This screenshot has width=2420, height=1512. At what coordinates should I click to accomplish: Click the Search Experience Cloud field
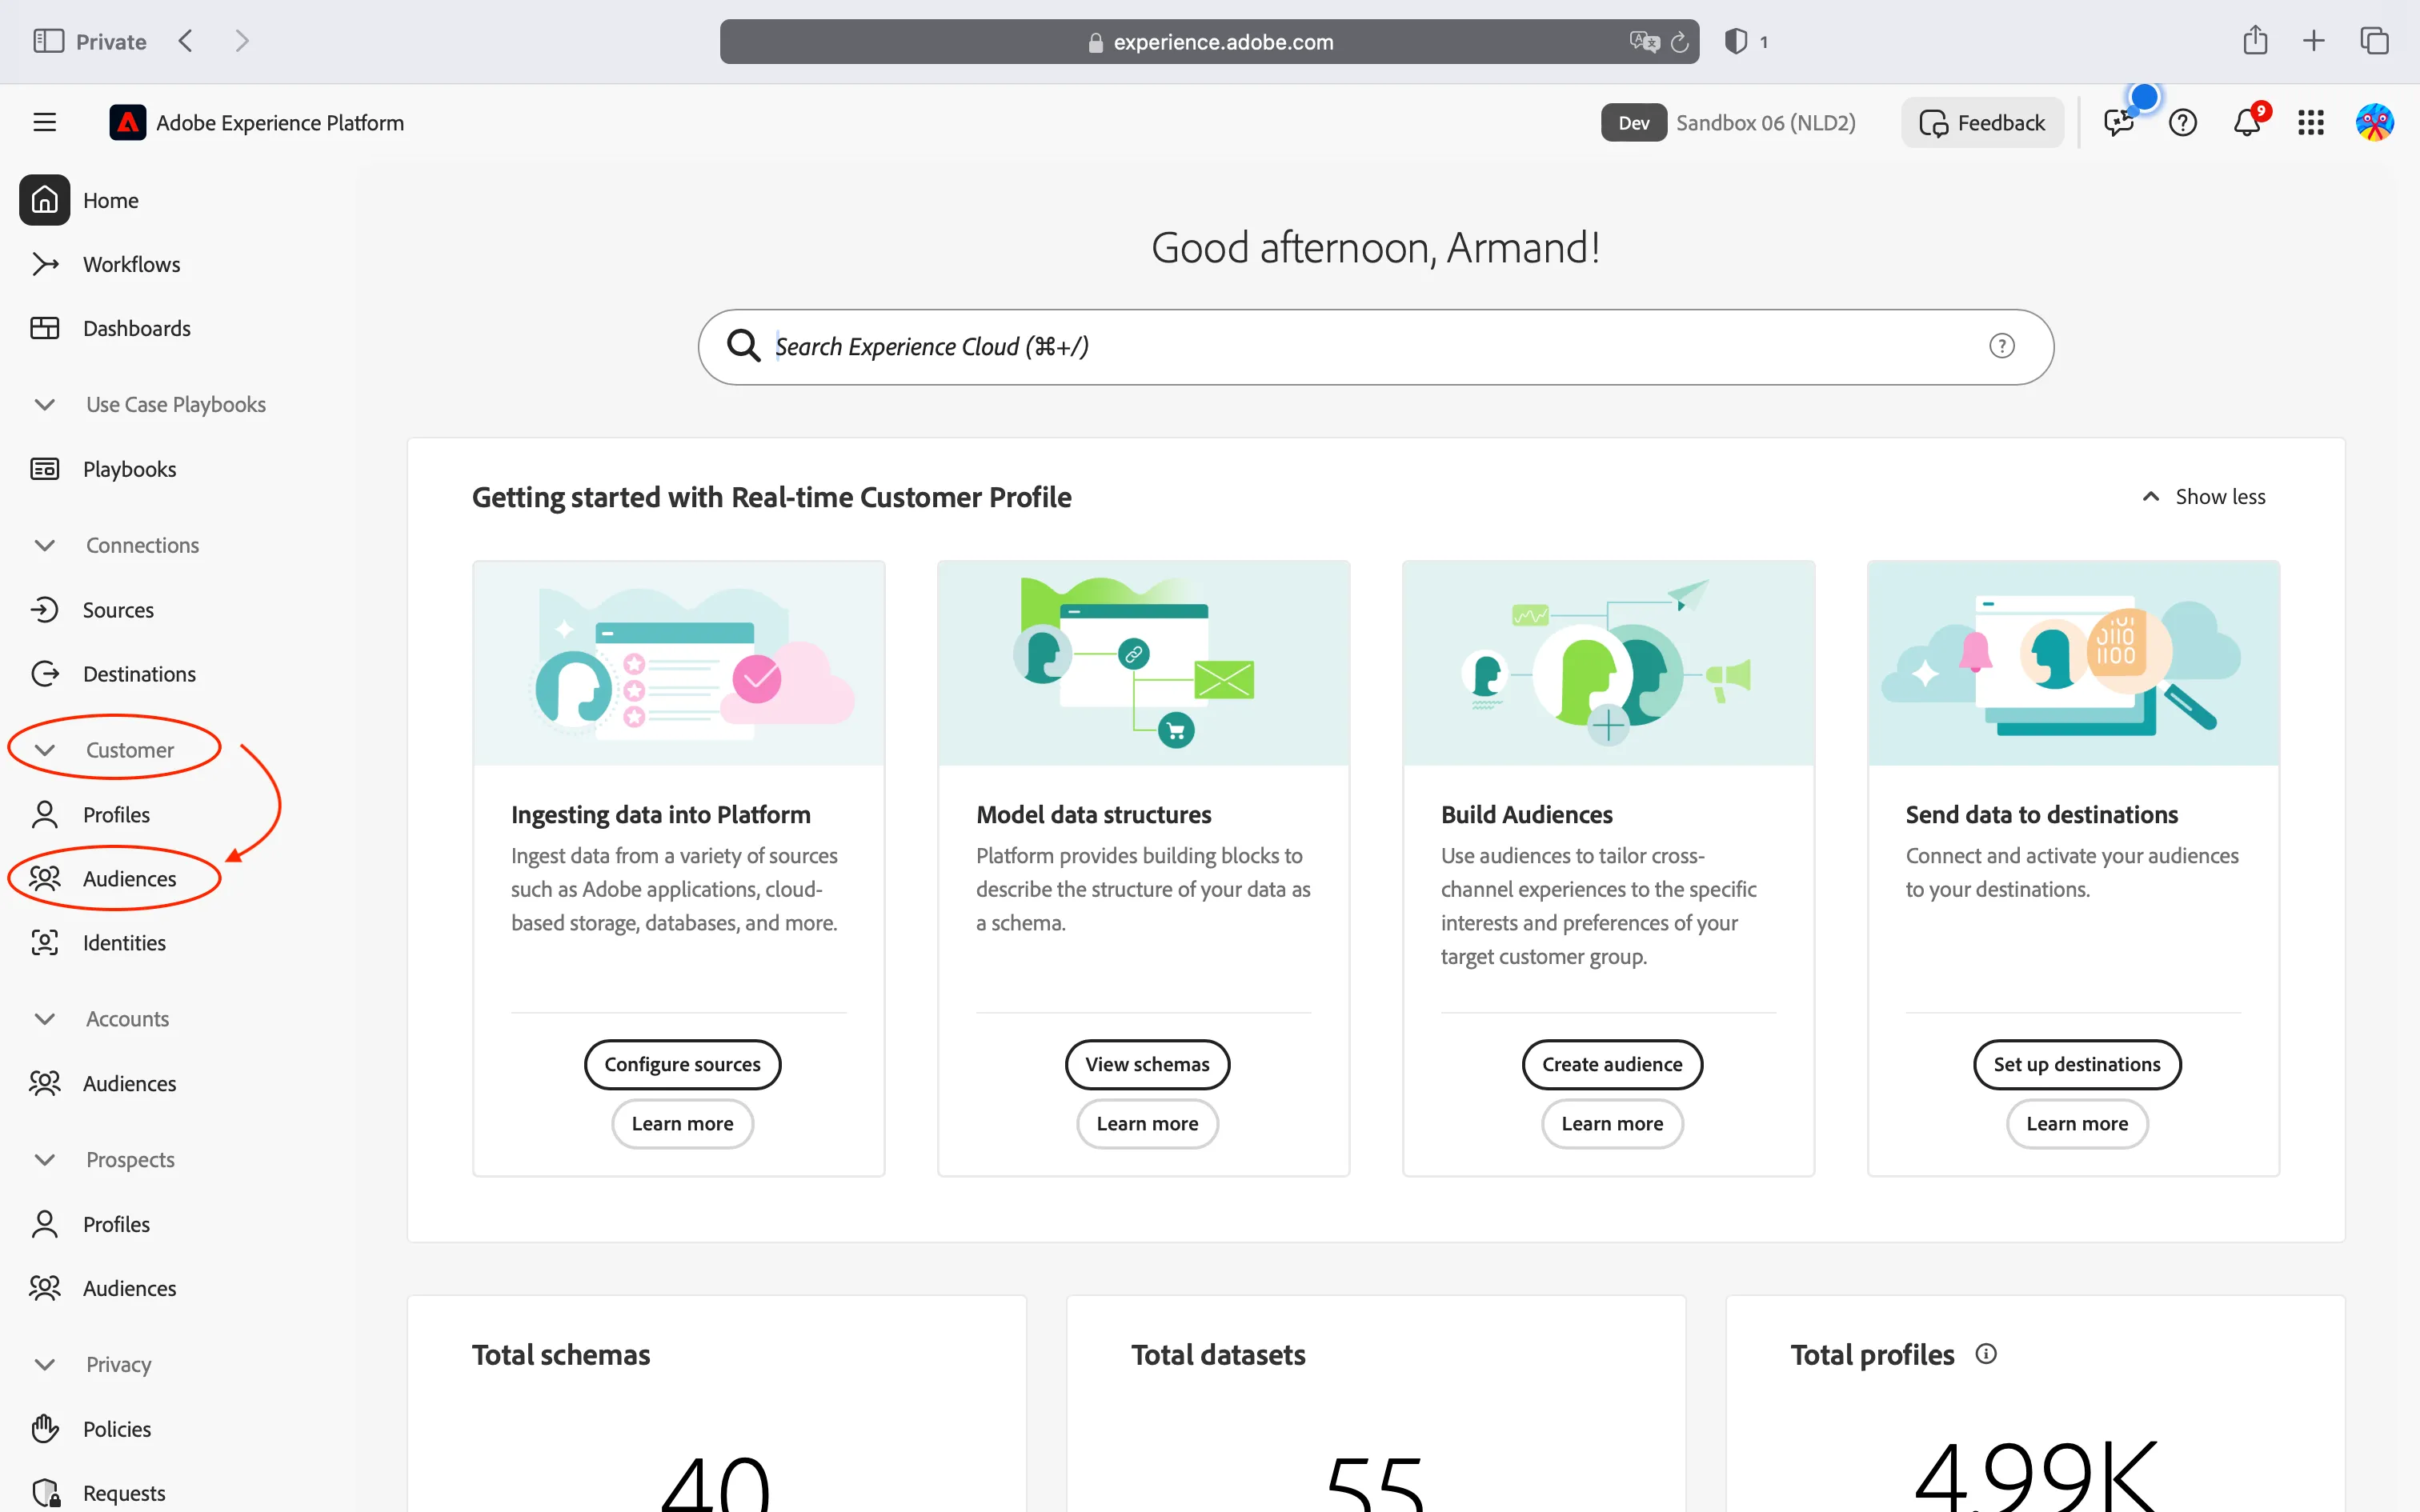[1375, 346]
